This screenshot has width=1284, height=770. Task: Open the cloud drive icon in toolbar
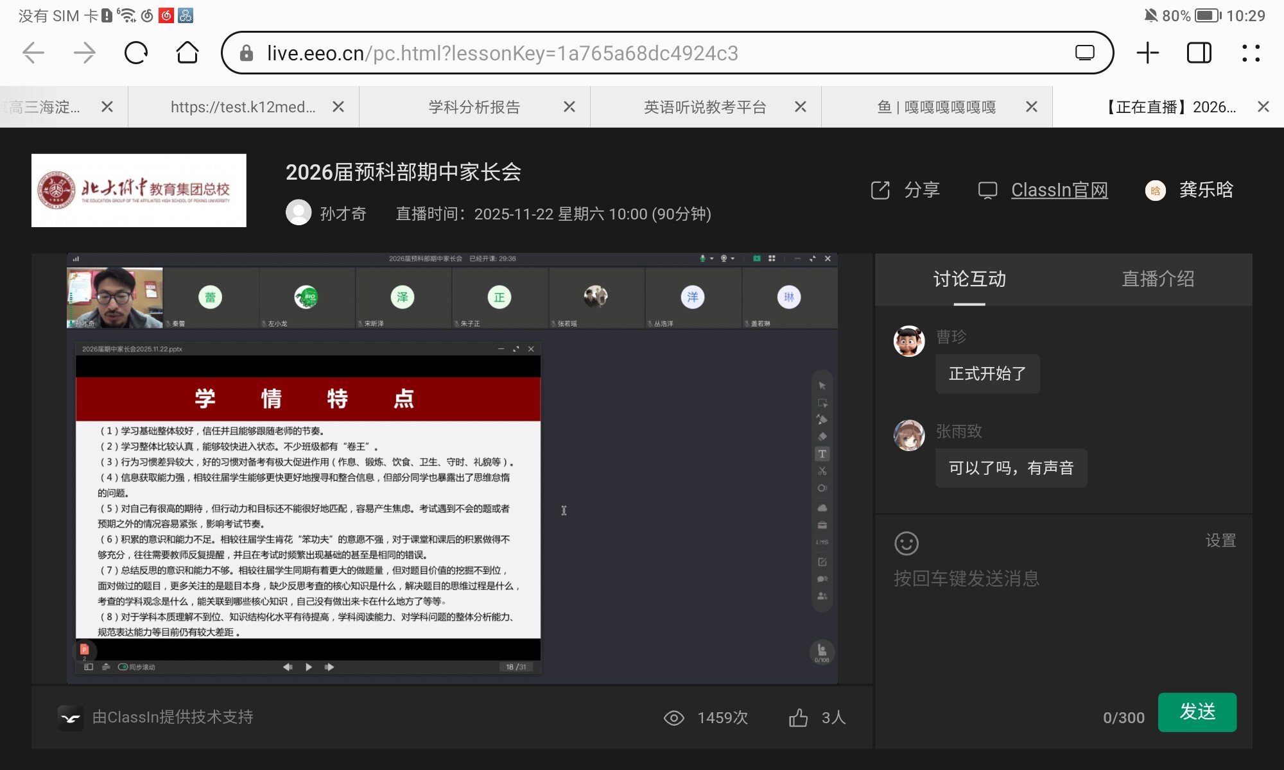(x=822, y=508)
